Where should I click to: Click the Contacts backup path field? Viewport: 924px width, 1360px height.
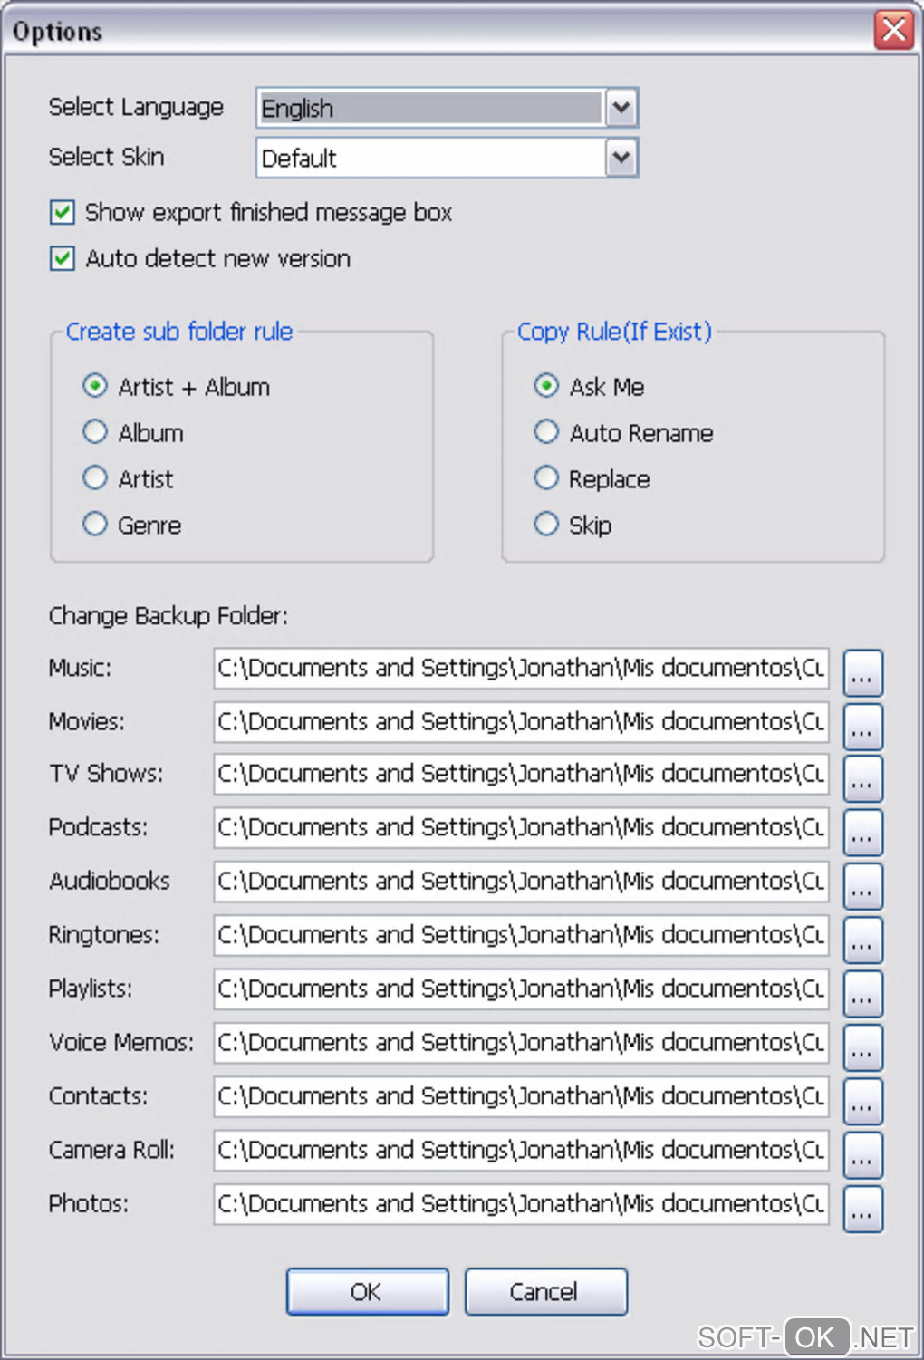(x=521, y=1096)
